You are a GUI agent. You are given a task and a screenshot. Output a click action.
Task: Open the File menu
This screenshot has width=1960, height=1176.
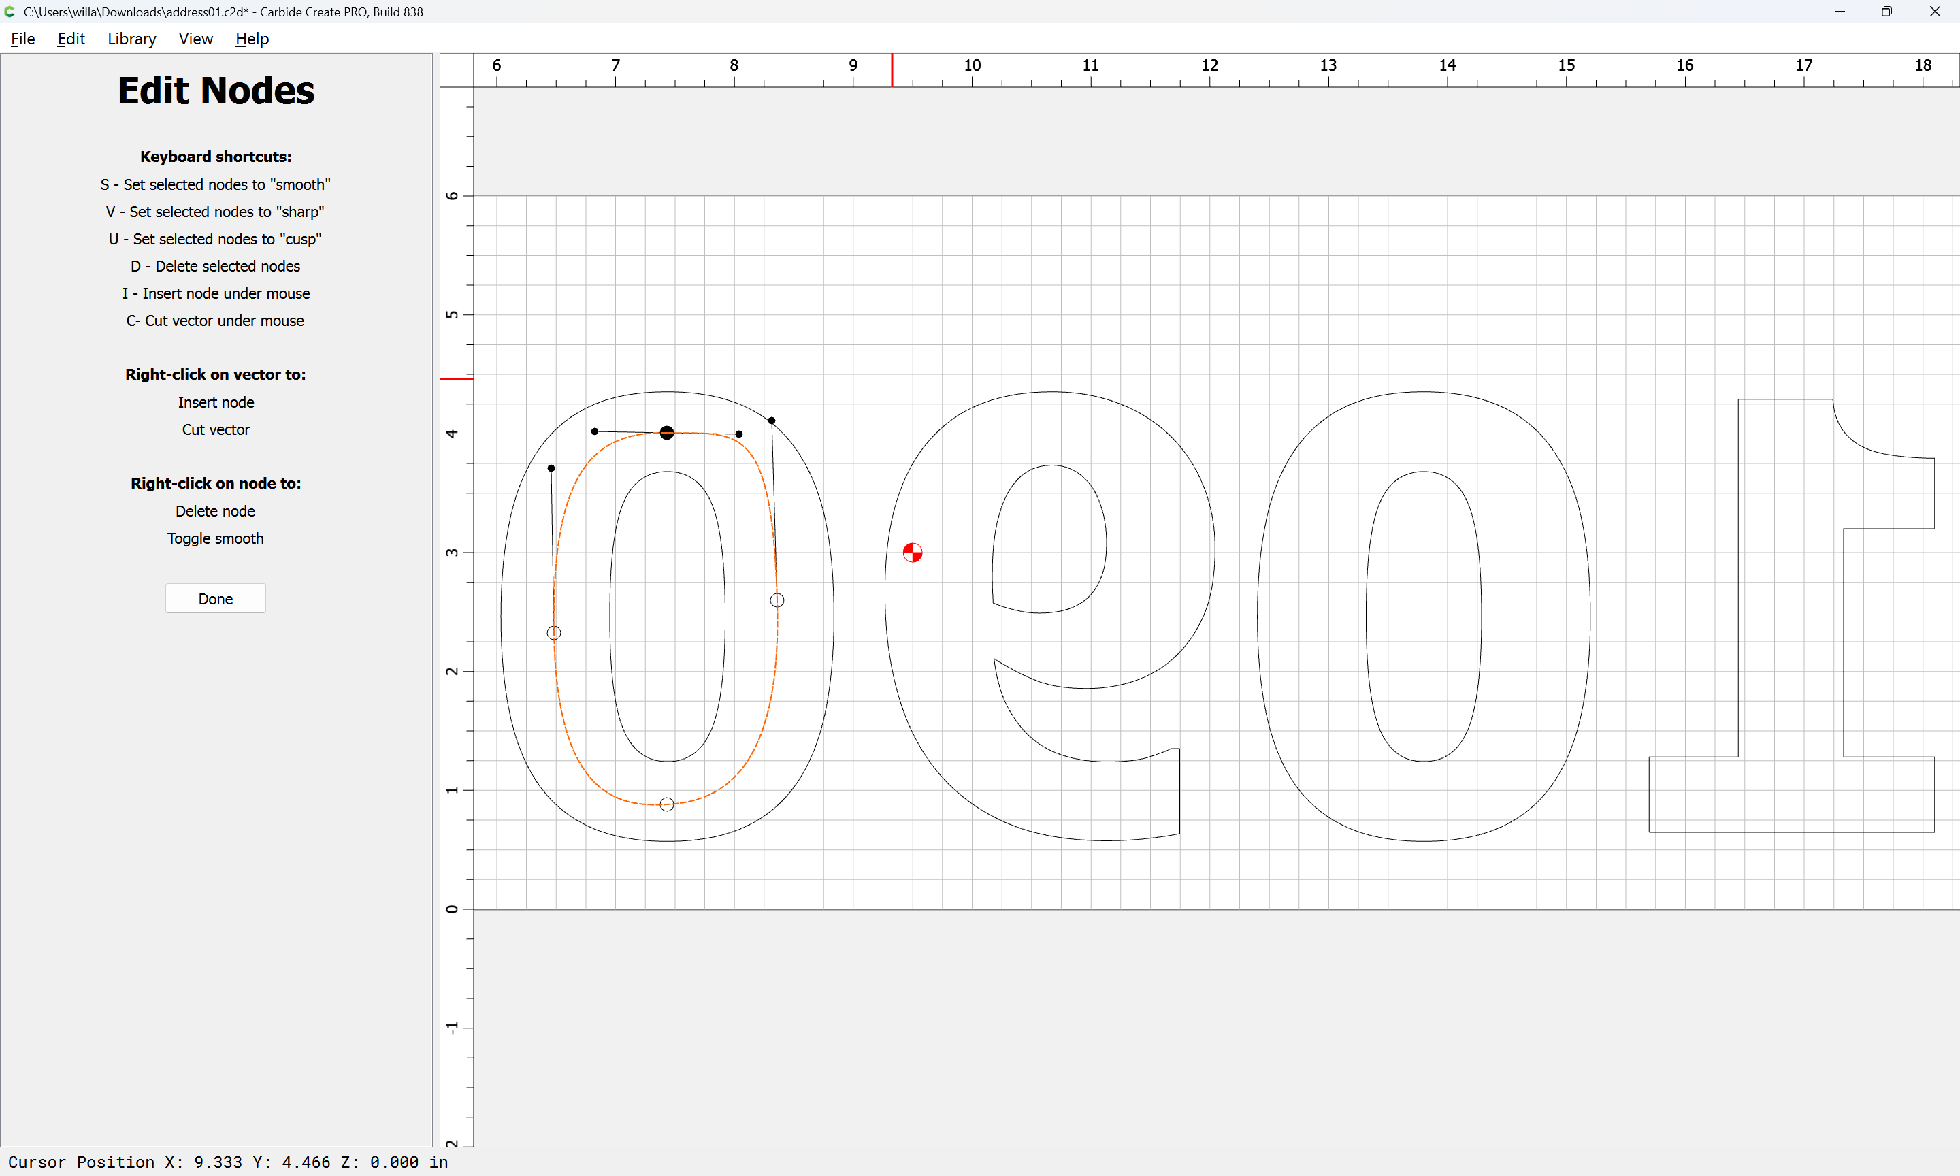[x=22, y=39]
